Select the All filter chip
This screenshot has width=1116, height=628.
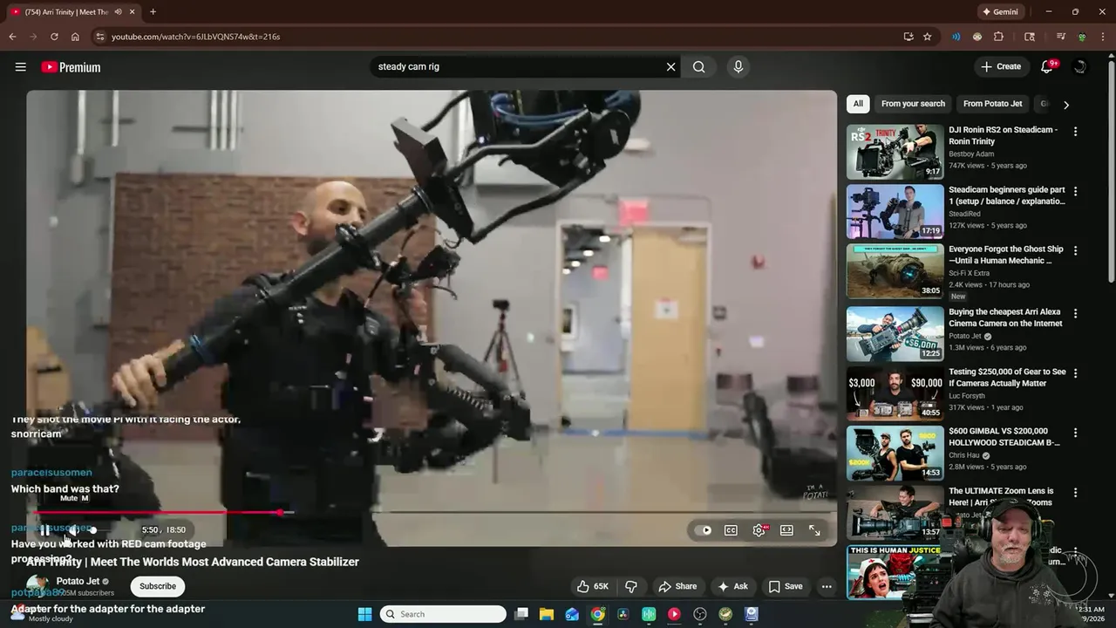point(858,104)
